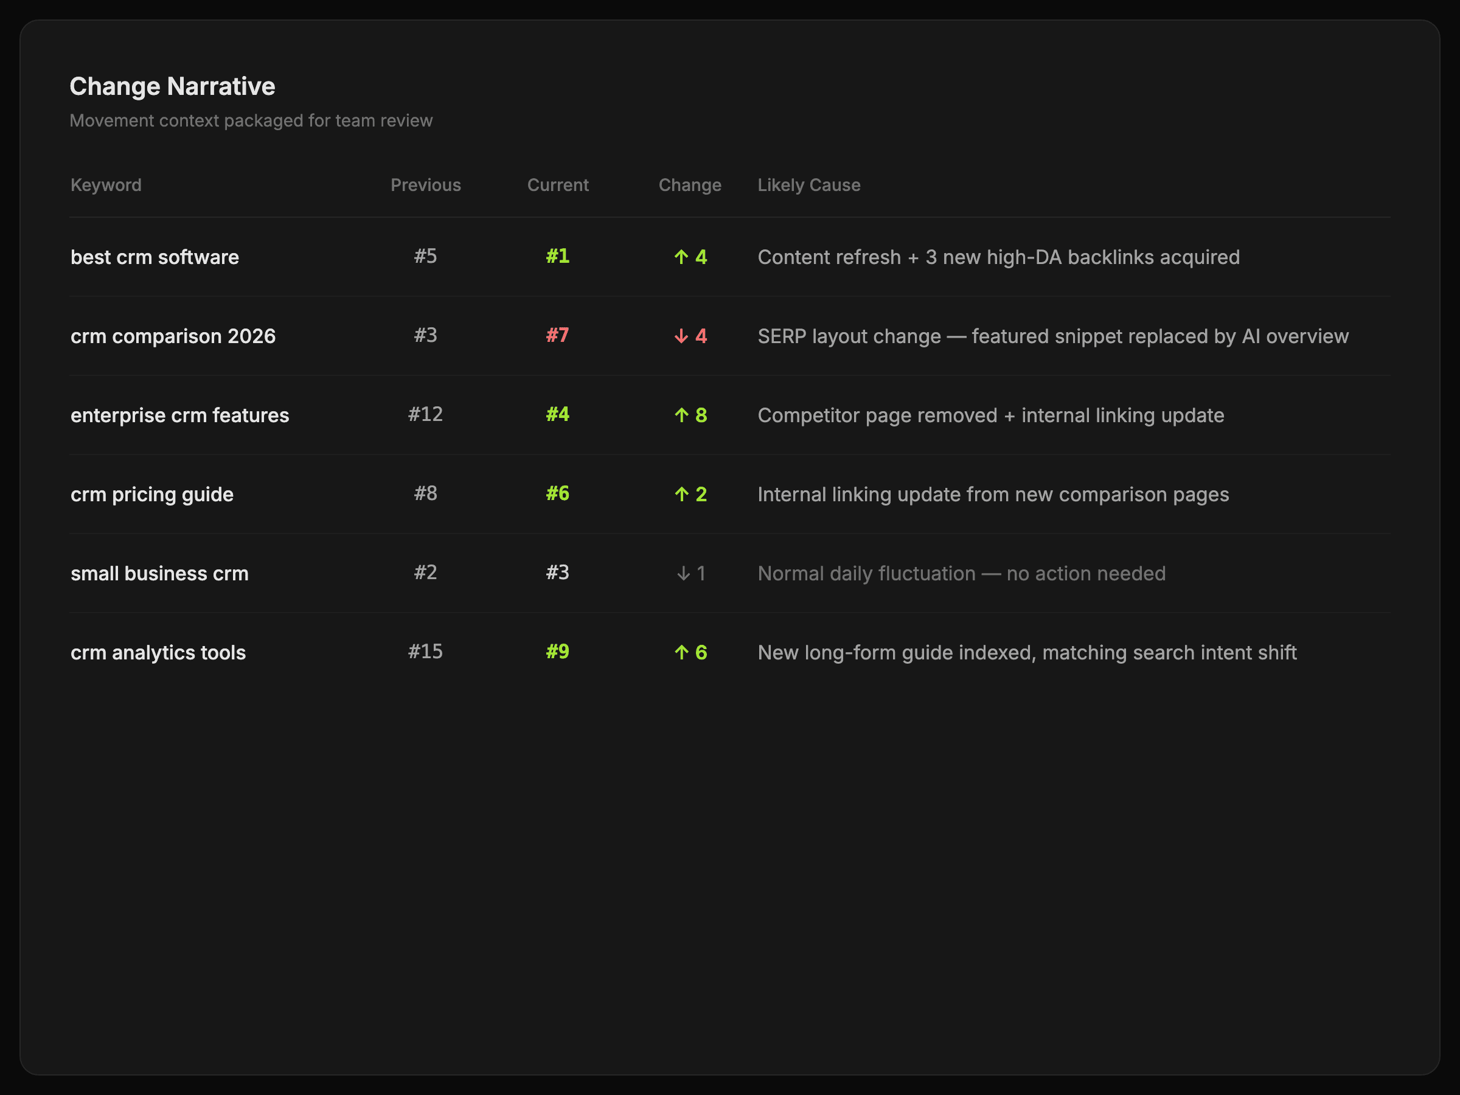Click the gray down arrow for small business crm
This screenshot has height=1095, width=1460.
coord(683,574)
